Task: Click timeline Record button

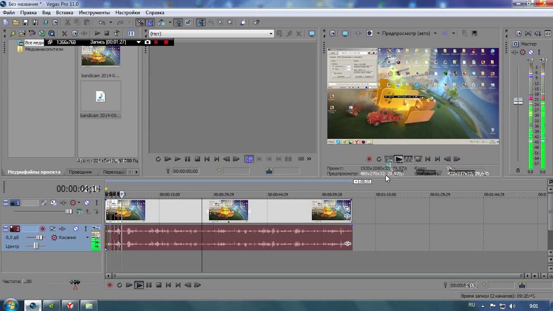Action: coord(110,285)
